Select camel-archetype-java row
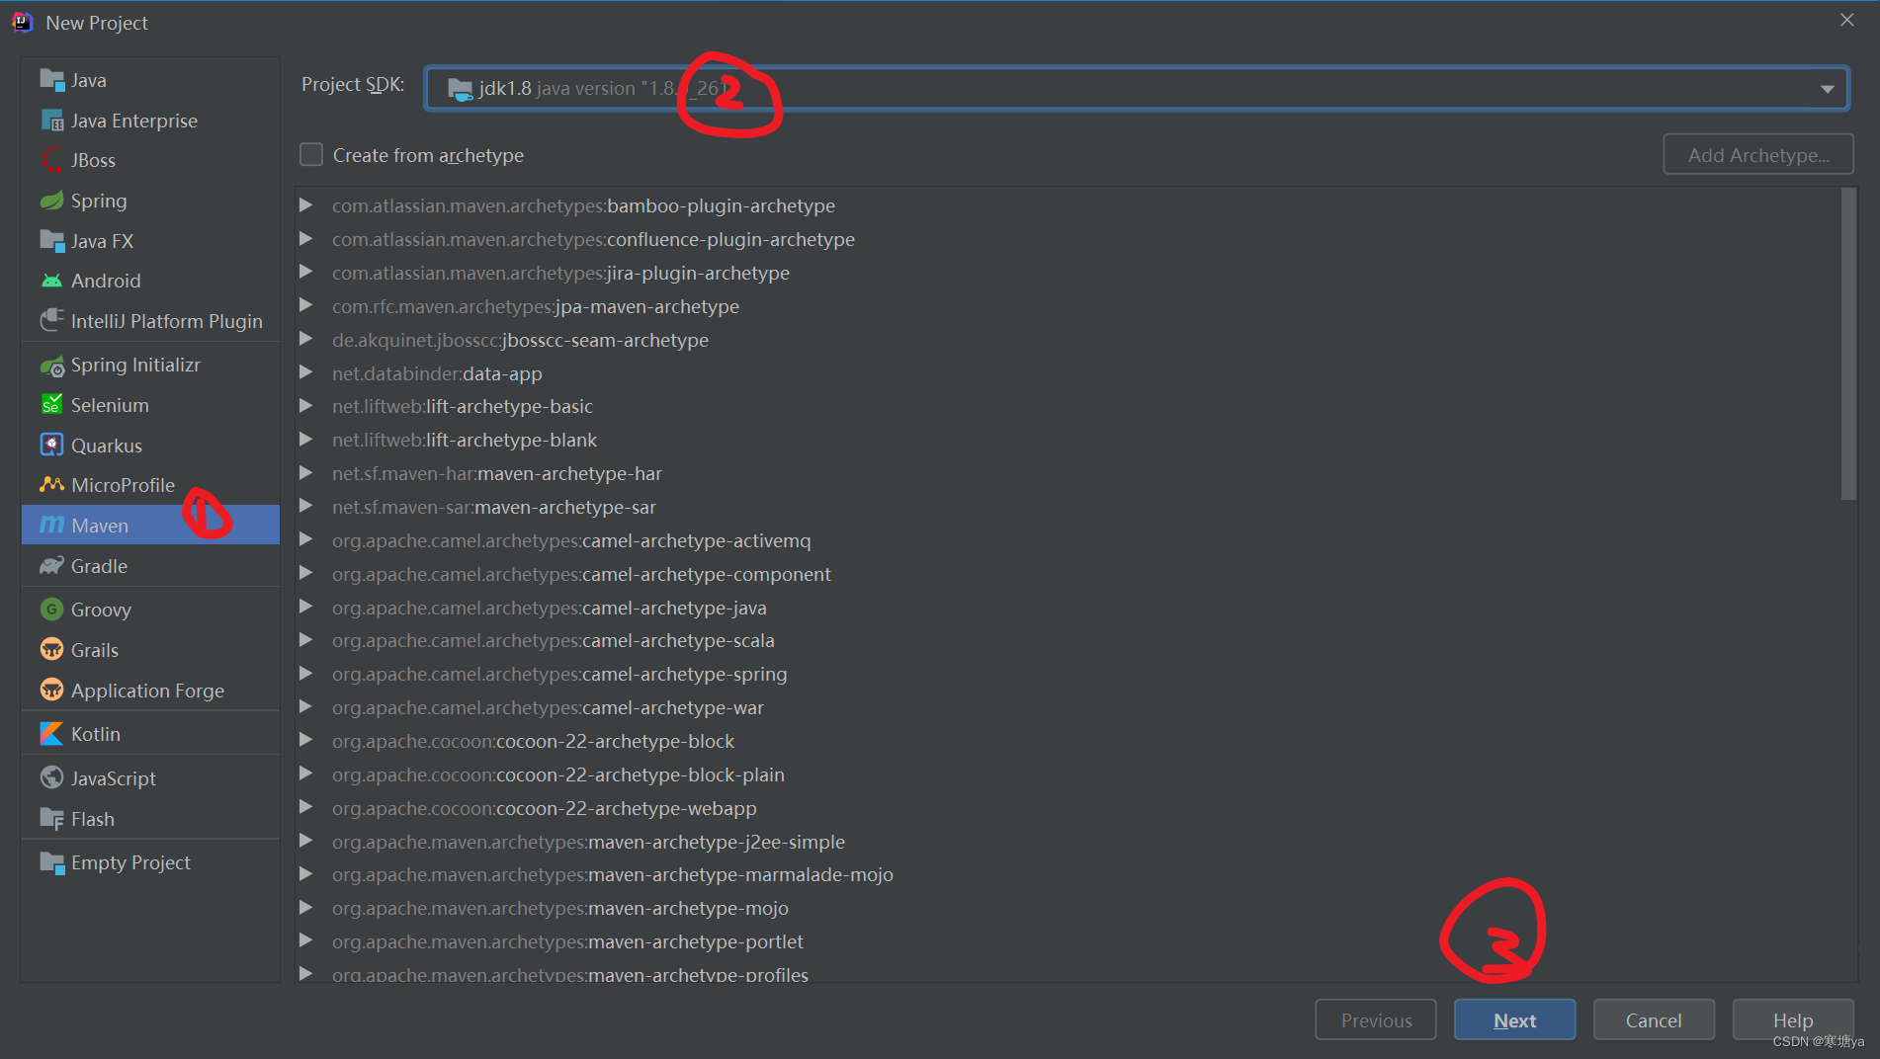This screenshot has height=1059, width=1880. [x=1068, y=608]
